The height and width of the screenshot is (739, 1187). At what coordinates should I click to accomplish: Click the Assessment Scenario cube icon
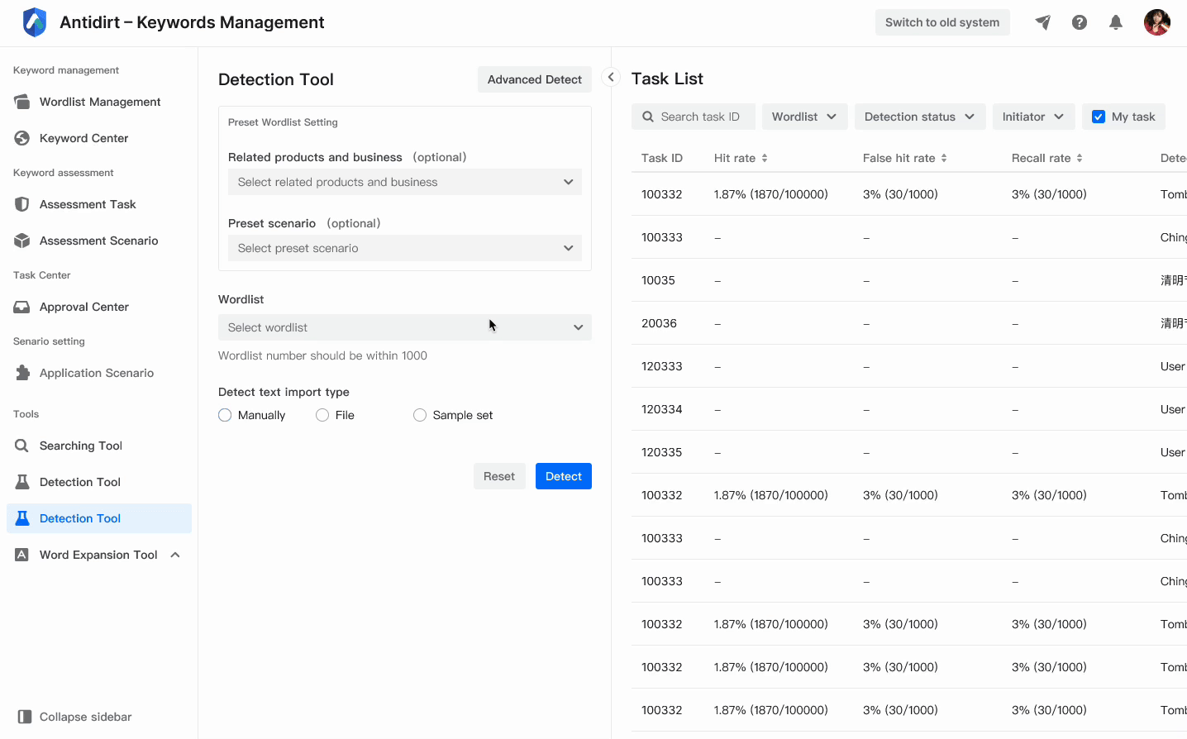click(x=22, y=241)
